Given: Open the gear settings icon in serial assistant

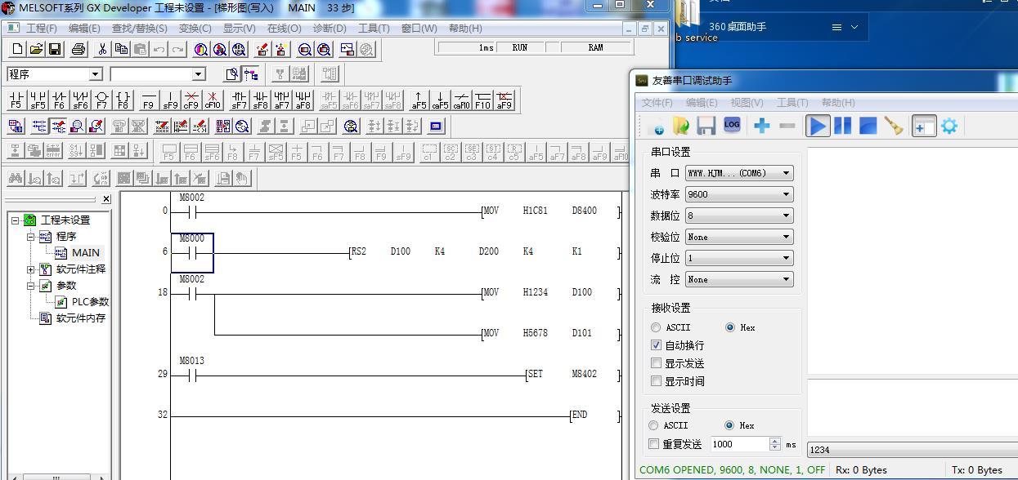Looking at the screenshot, I should point(948,126).
